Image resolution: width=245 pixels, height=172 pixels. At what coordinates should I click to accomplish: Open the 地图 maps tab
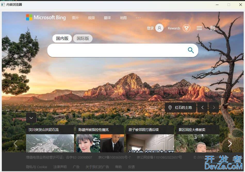pyautogui.click(x=123, y=18)
